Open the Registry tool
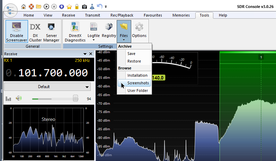276x161 pixels. click(109, 31)
